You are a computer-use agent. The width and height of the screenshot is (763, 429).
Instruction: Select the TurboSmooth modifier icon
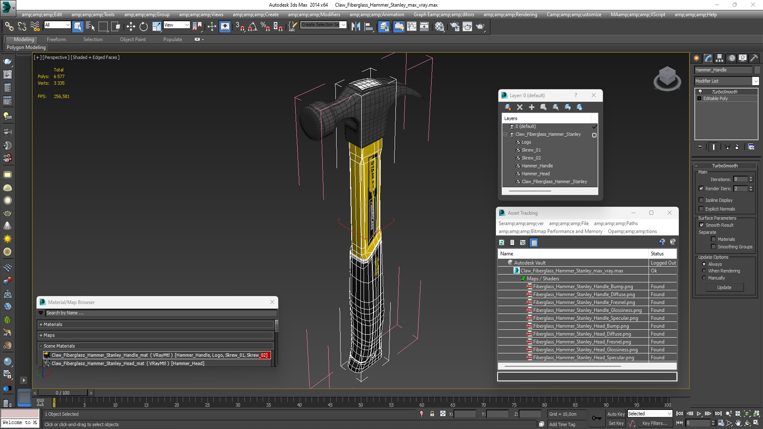(x=699, y=91)
